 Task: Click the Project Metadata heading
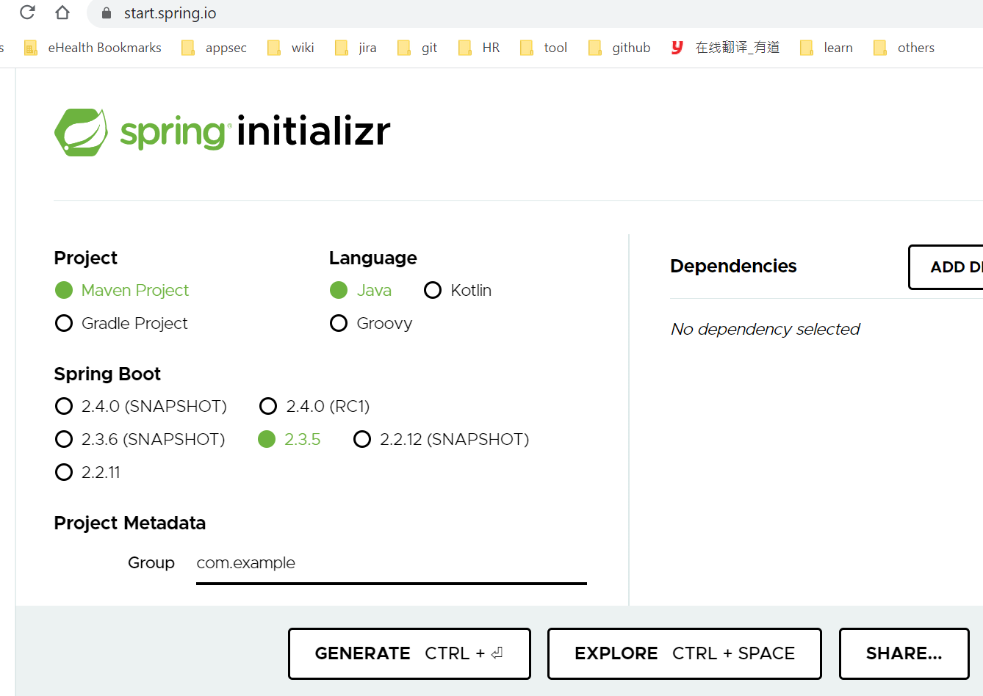click(x=130, y=523)
